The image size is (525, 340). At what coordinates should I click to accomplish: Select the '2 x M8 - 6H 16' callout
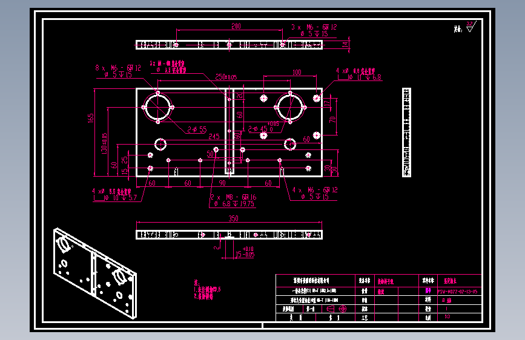pyautogui.click(x=233, y=197)
